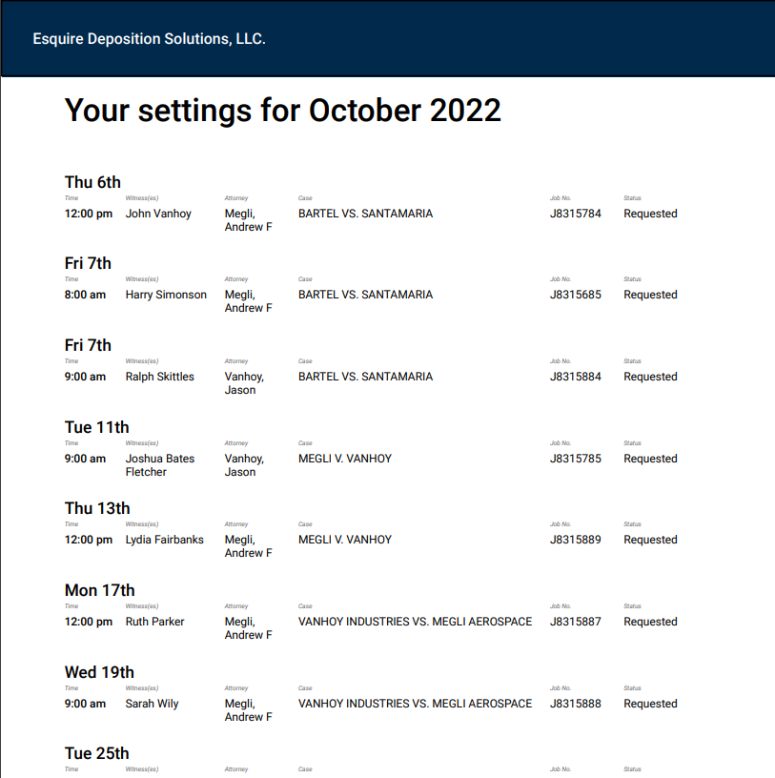Open job number J8315685
775x778 pixels.
tap(576, 295)
